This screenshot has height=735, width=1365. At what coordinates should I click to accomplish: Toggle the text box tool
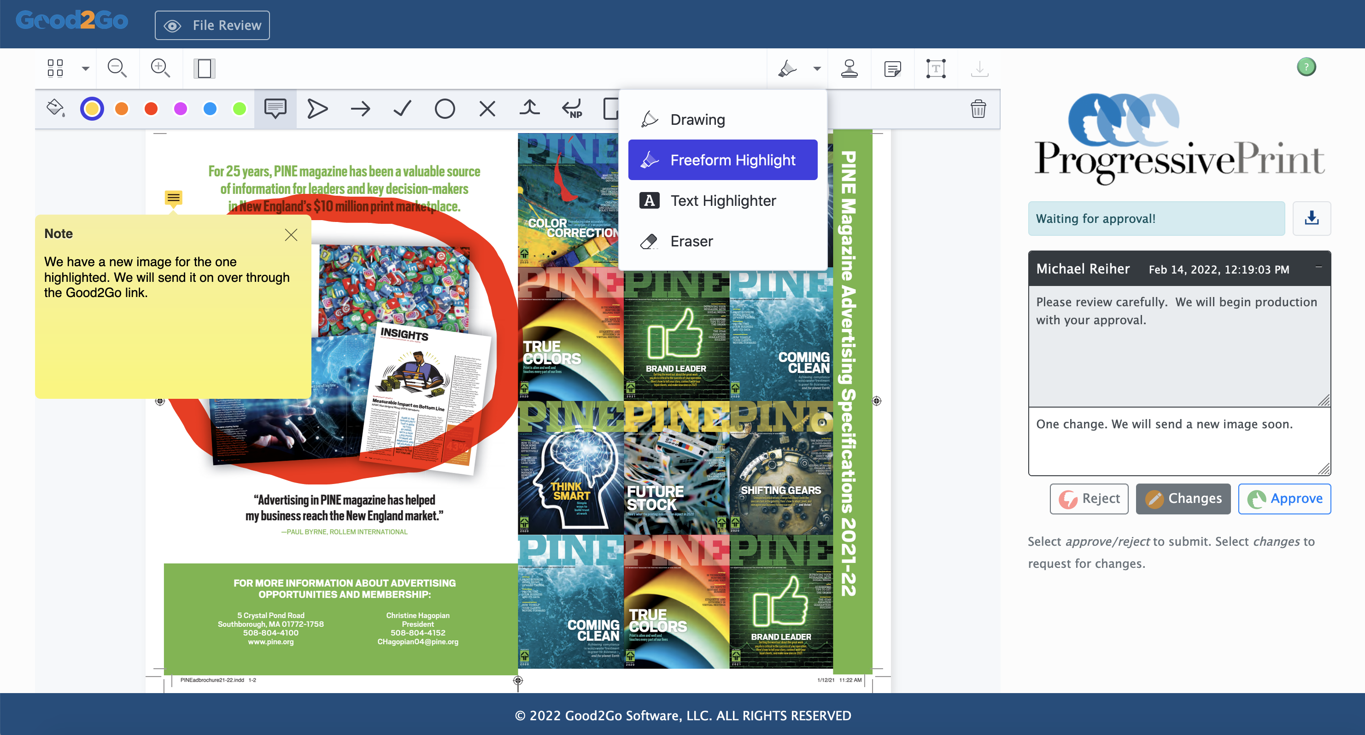click(x=936, y=69)
